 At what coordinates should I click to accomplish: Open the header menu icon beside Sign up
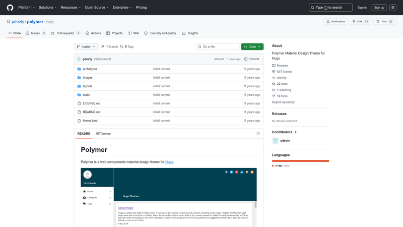click(x=393, y=8)
